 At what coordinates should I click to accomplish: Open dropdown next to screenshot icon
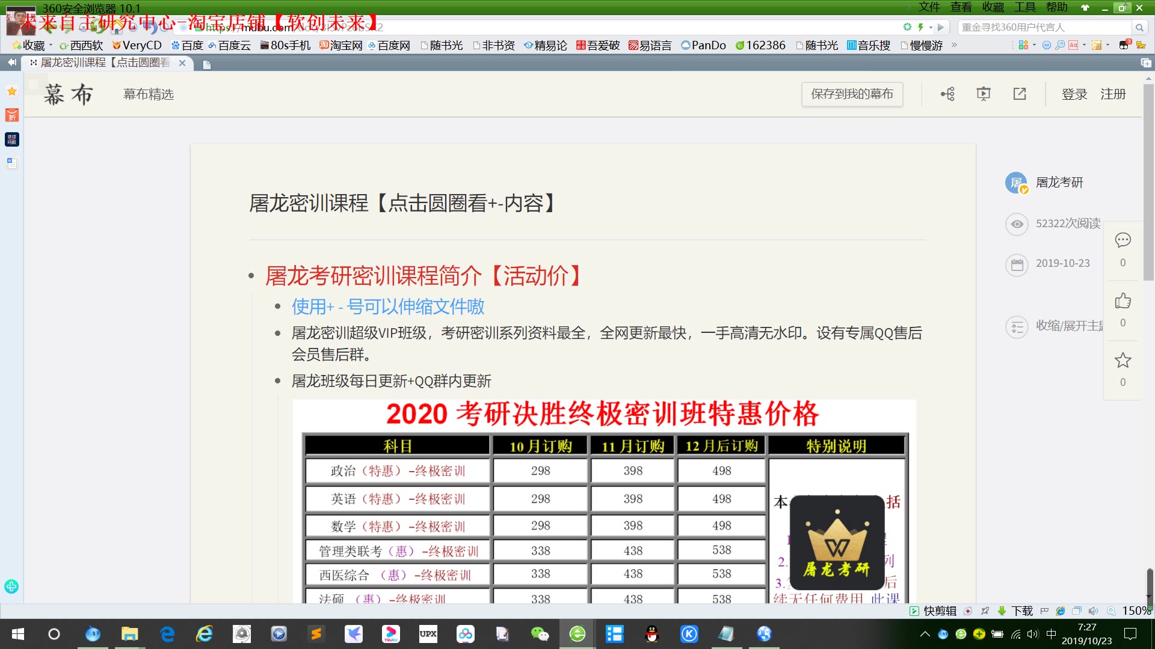click(x=1107, y=45)
